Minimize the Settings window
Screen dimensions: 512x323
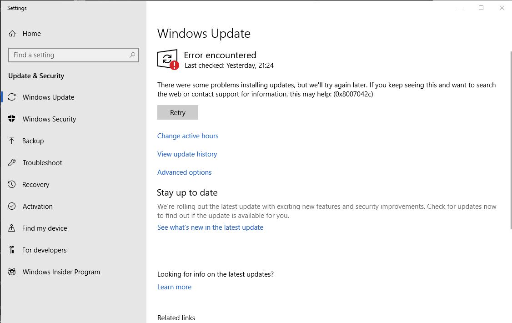tap(460, 8)
